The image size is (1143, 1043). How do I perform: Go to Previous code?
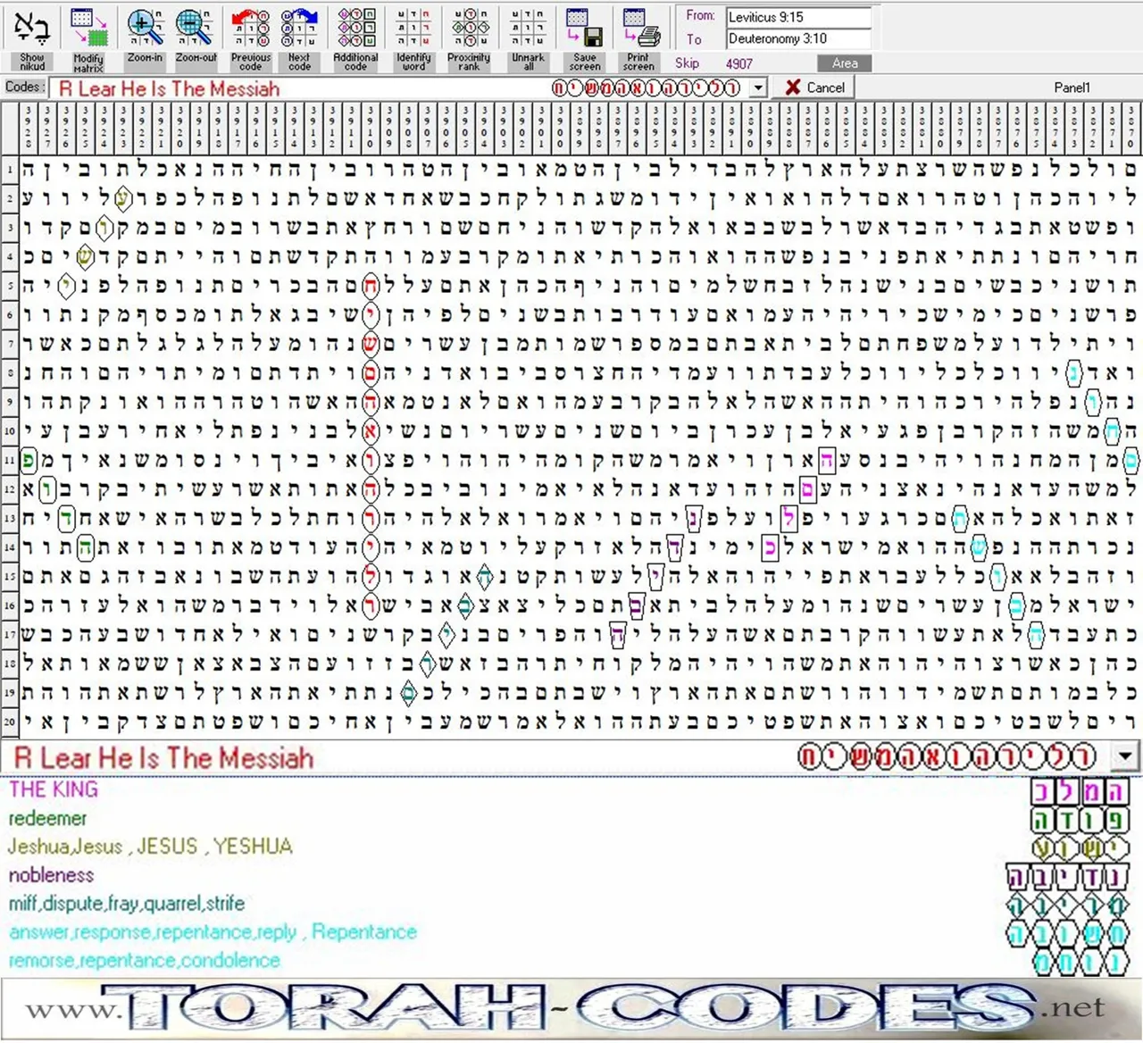tap(250, 29)
